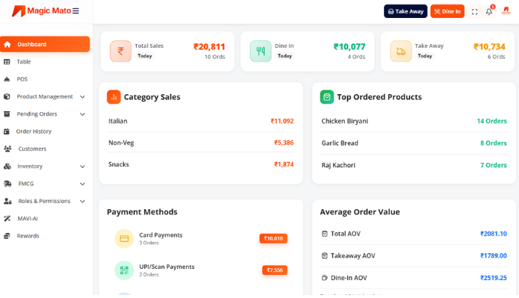The image size is (519, 298).
Task: Select the Chicken Biryani product row
Action: [x=414, y=121]
